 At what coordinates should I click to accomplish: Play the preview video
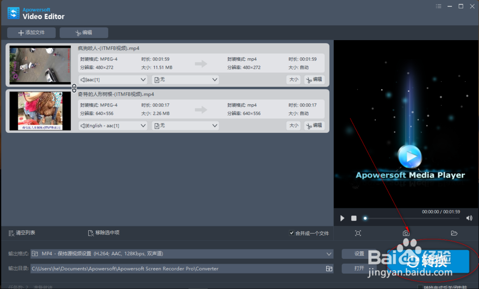(342, 218)
